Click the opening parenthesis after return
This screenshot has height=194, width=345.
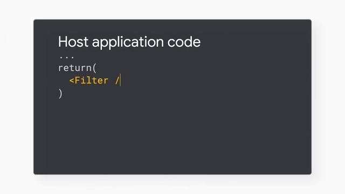[x=95, y=68]
